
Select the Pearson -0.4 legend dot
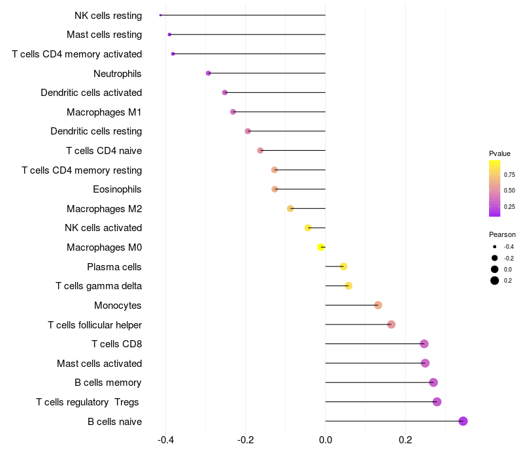(495, 247)
